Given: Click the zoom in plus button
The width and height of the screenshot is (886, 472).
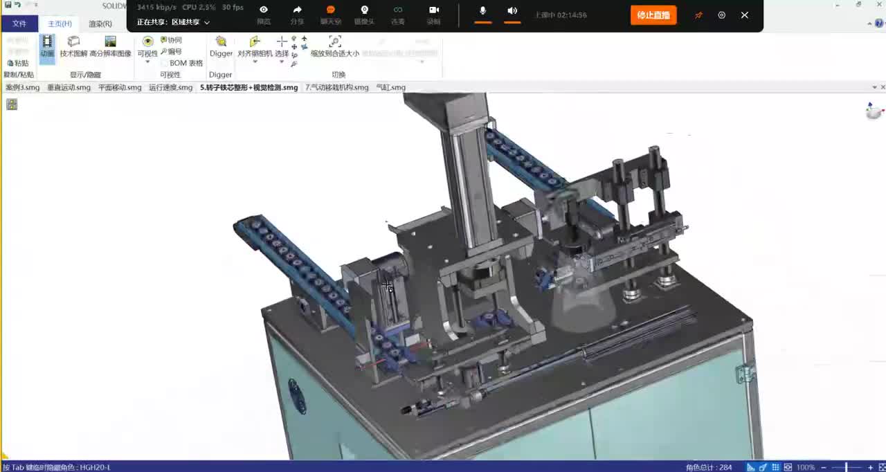Looking at the screenshot, I should pyautogui.click(x=871, y=467).
